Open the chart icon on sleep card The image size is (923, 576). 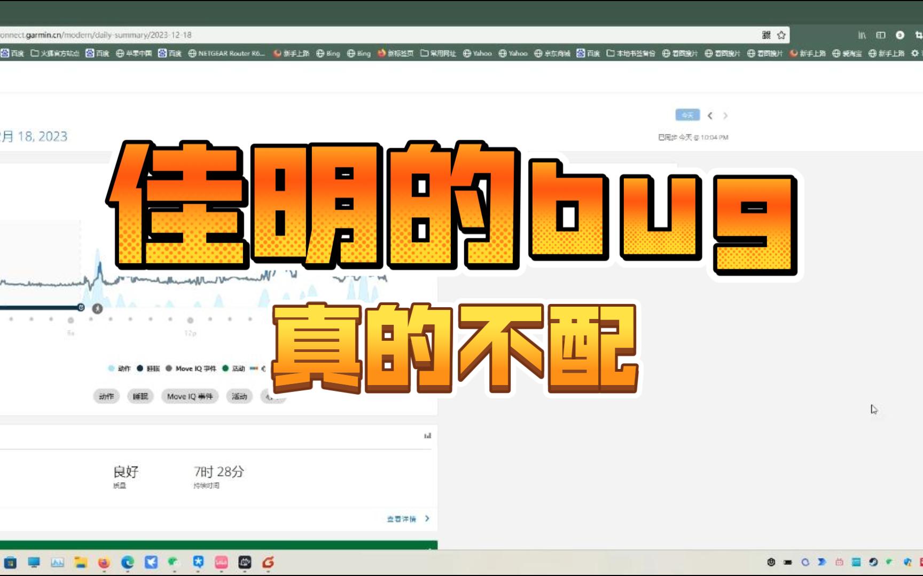click(x=427, y=436)
